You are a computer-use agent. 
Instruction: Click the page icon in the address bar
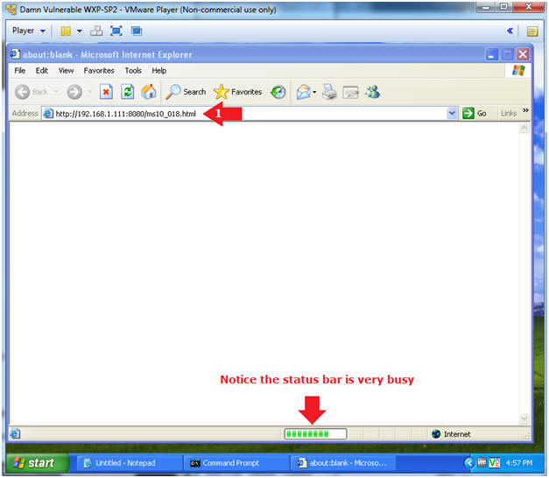coord(48,114)
